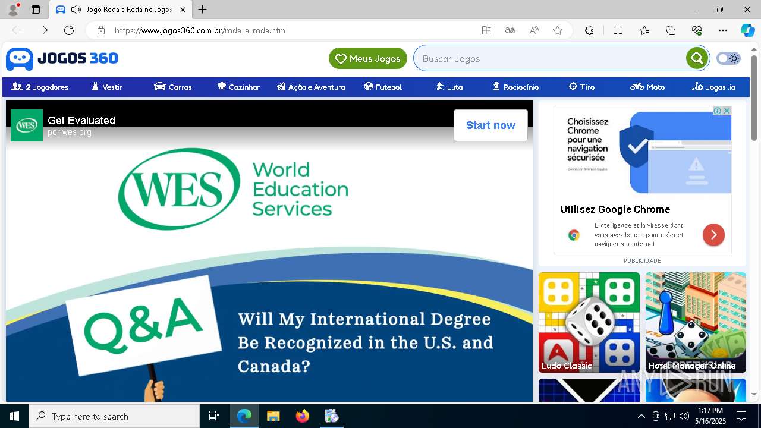Open the Moto category

click(647, 87)
